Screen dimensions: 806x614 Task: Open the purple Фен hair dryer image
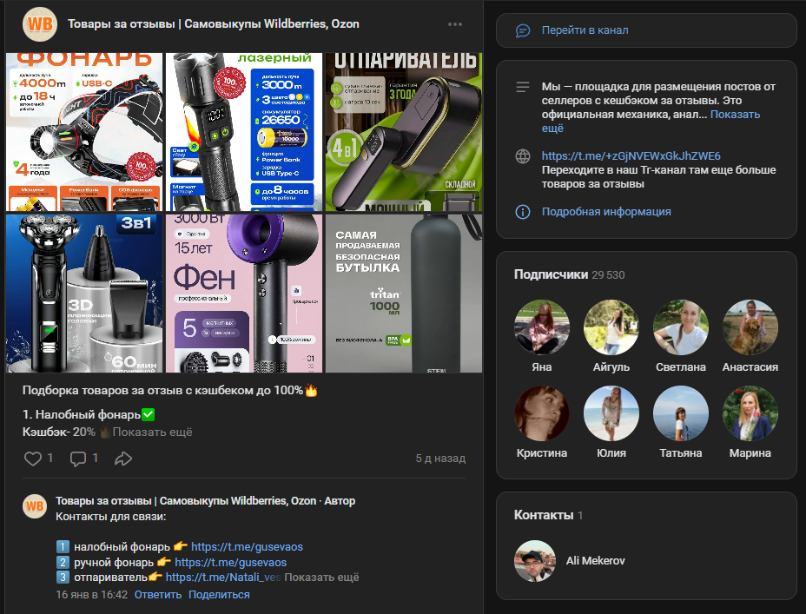243,294
